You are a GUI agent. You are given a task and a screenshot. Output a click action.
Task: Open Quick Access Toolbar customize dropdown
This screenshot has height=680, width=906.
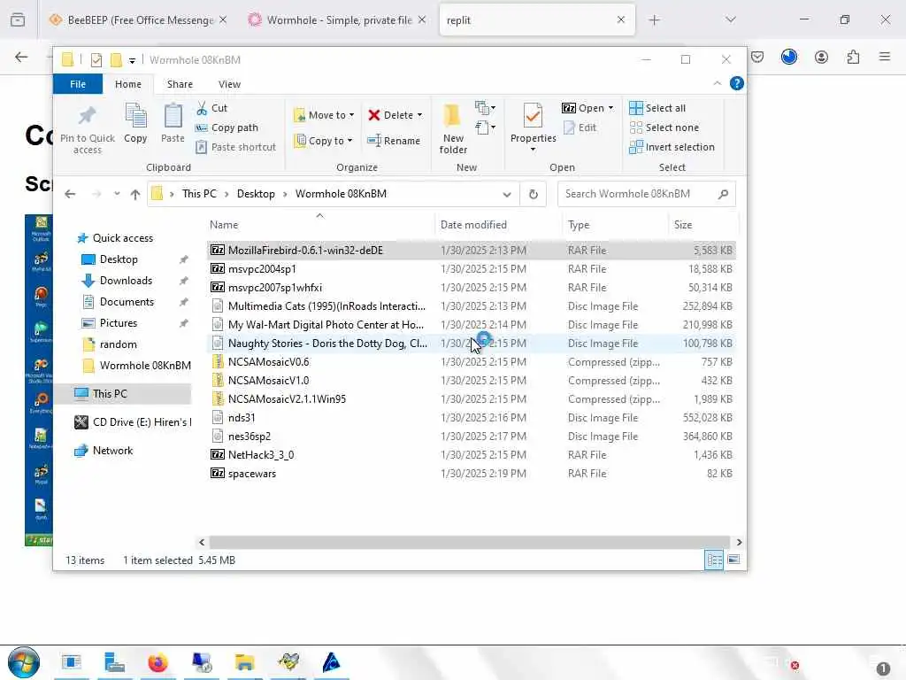click(132, 60)
